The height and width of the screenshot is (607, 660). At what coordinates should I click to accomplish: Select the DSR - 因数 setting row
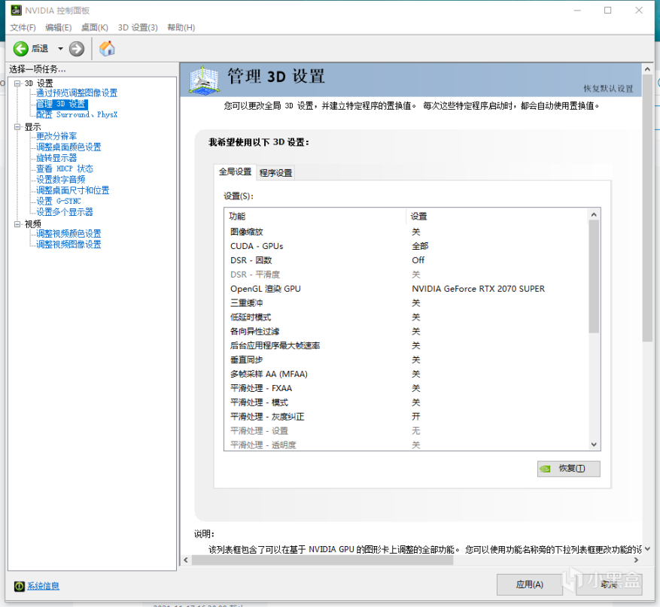pos(406,260)
